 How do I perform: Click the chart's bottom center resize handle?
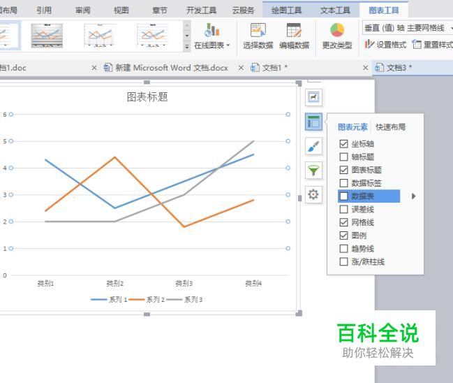(x=147, y=314)
